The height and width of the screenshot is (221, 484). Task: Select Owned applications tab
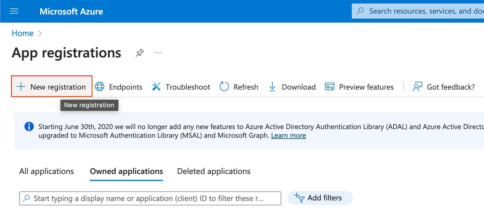pyautogui.click(x=126, y=171)
